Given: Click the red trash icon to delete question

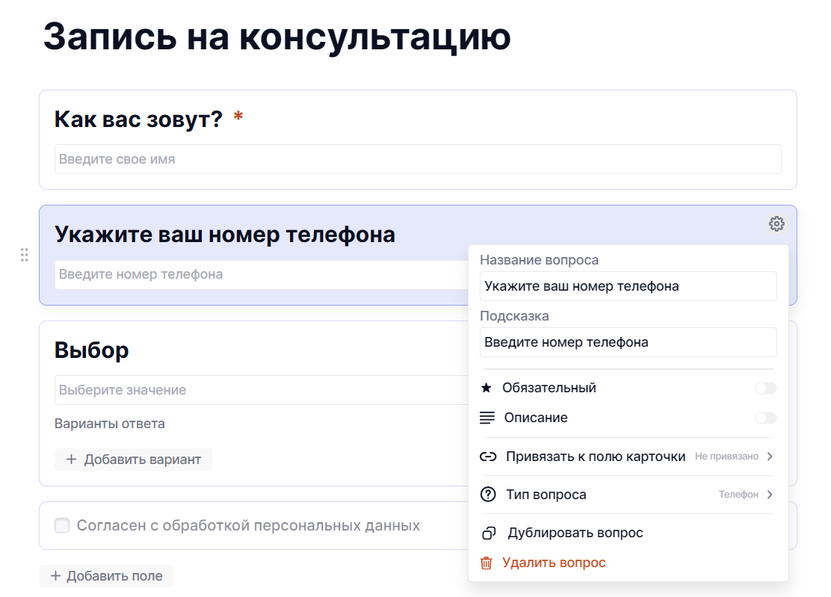Looking at the screenshot, I should [486, 563].
